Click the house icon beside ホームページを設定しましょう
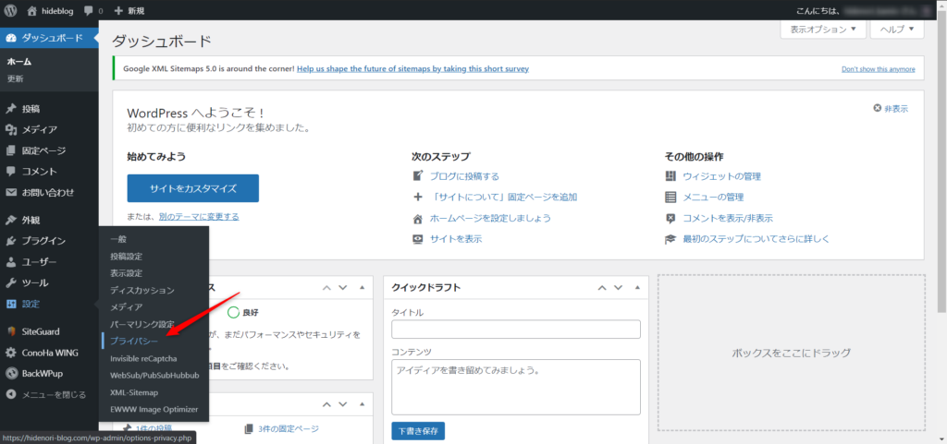The image size is (947, 444). (417, 218)
